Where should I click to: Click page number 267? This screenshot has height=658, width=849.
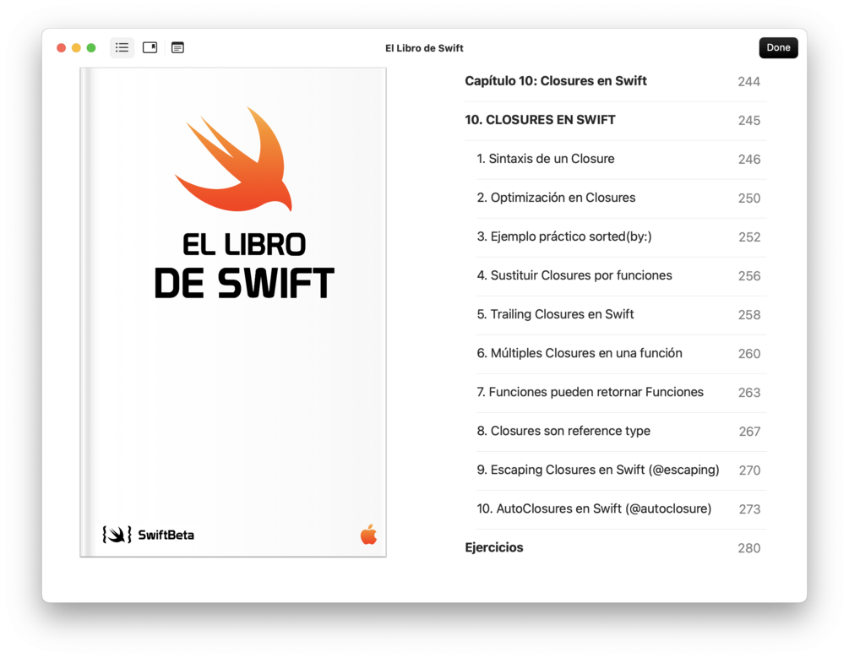pyautogui.click(x=749, y=432)
